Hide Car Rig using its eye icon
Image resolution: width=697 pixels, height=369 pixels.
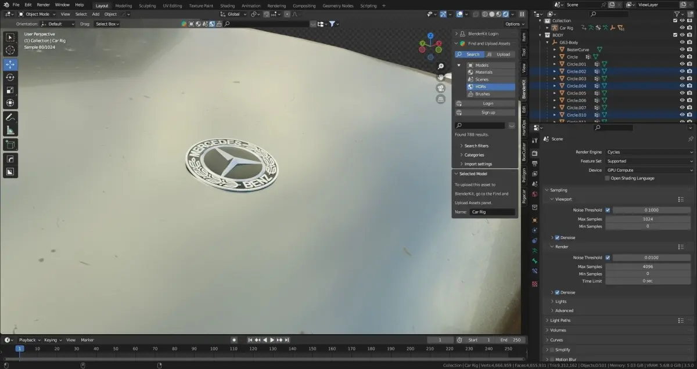pyautogui.click(x=682, y=28)
